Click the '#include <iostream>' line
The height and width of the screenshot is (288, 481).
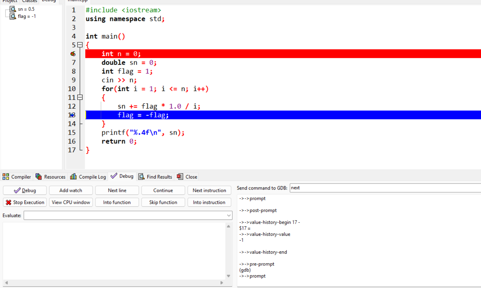(123, 10)
